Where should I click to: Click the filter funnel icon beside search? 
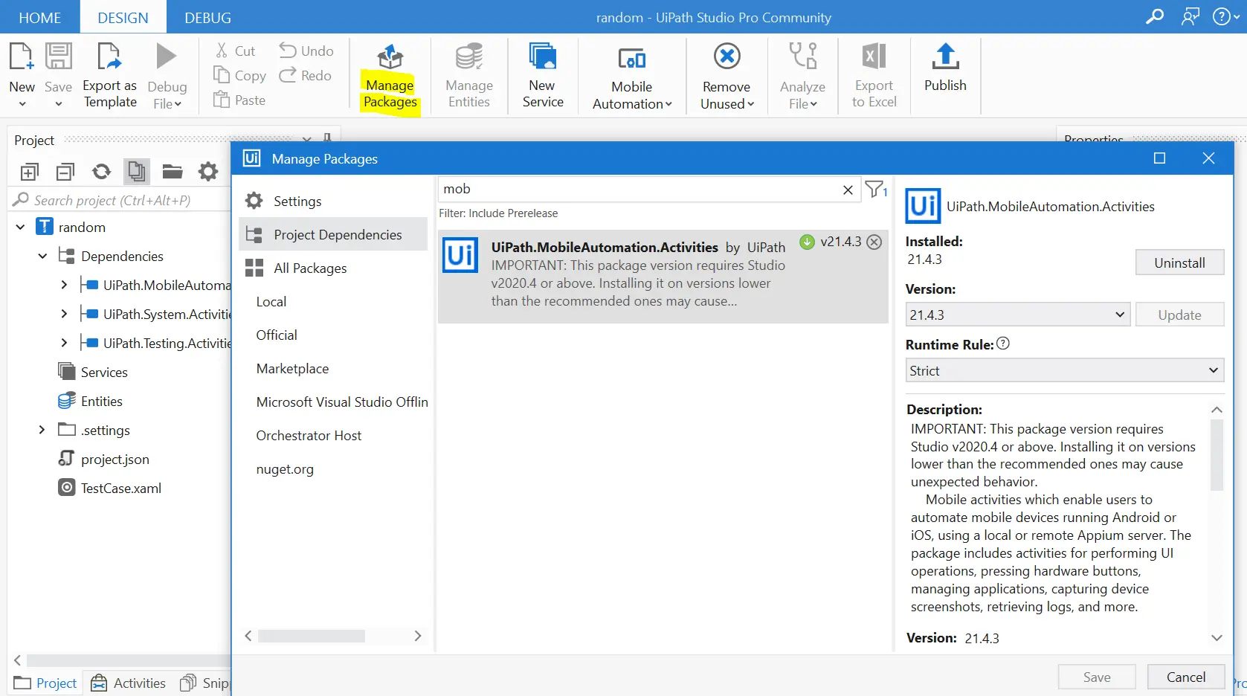875,190
